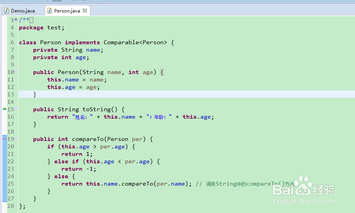Click on 'toString()' method name
This screenshot has width=355, height=213.
point(100,109)
